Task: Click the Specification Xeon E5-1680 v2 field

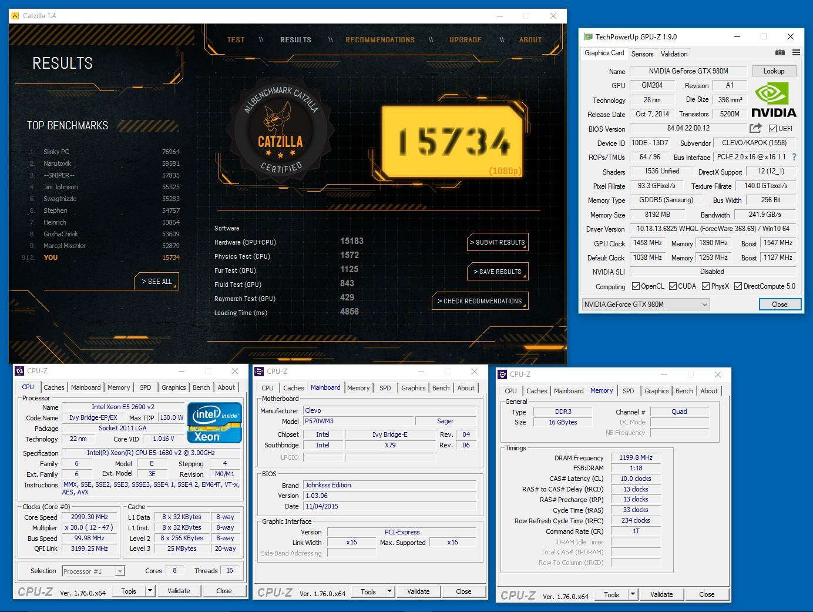Action: click(151, 453)
